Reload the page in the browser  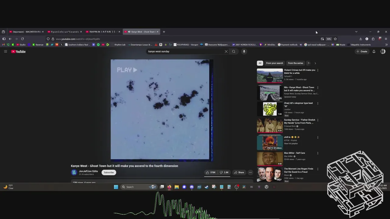22,39
